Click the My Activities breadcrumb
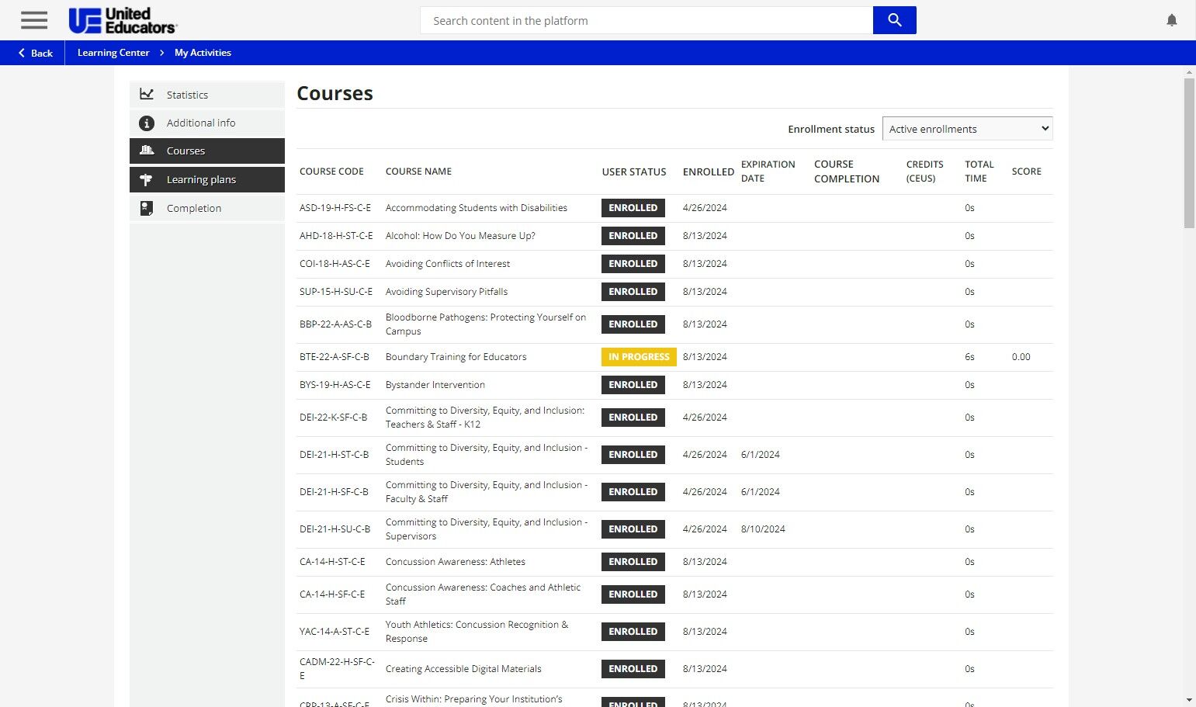1196x707 pixels. pyautogui.click(x=203, y=53)
